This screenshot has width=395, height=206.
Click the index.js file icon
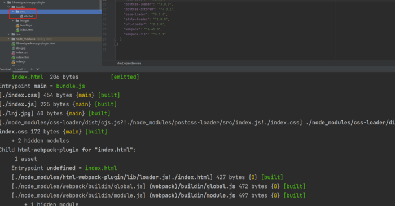click(14, 61)
